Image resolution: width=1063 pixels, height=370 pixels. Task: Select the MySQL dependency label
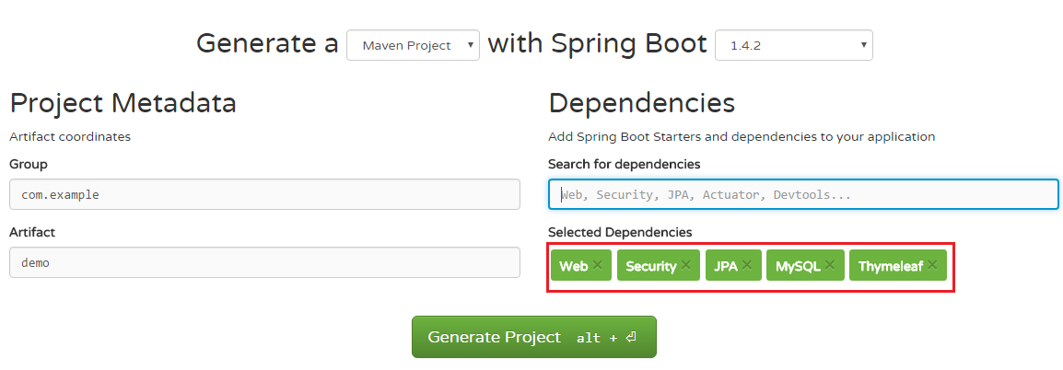pyautogui.click(x=797, y=266)
